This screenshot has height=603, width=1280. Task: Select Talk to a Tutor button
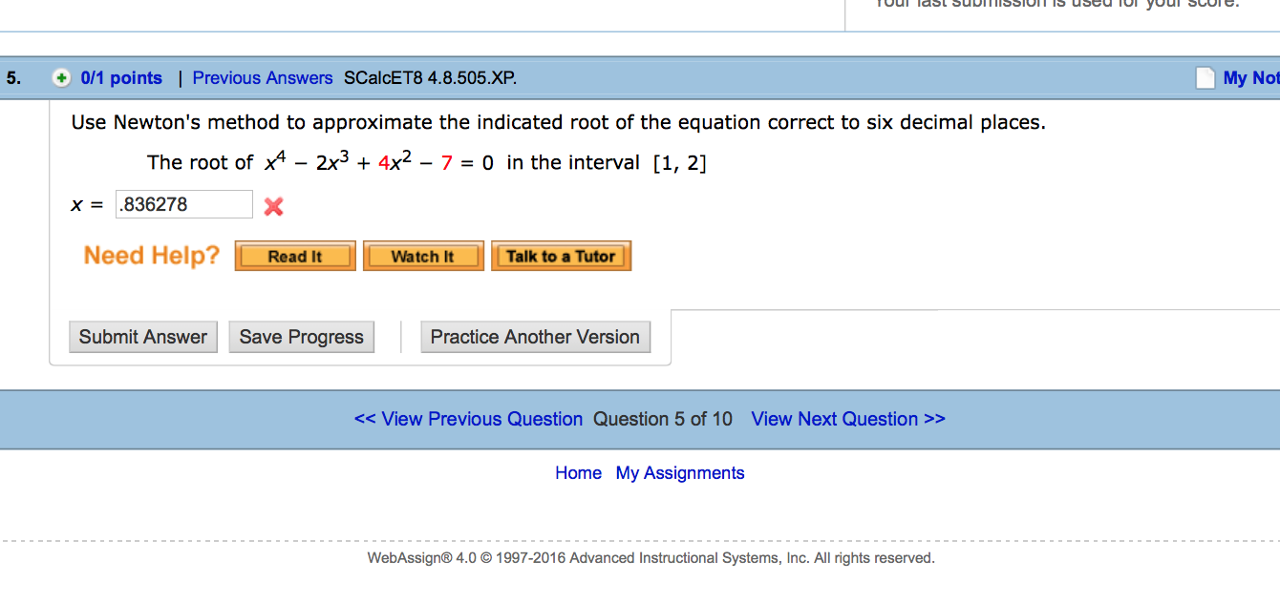(561, 256)
